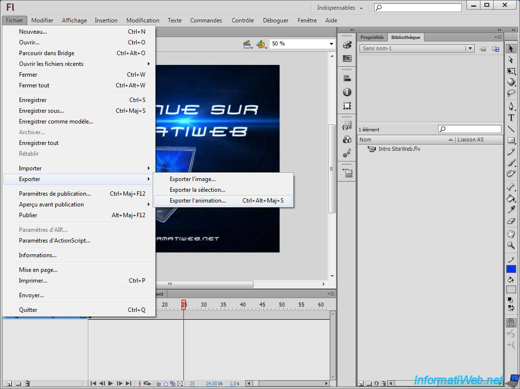Choose Exporter l'image... menu item

223,179
